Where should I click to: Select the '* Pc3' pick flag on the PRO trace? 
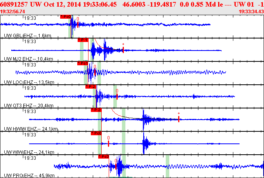pyautogui.click(x=104, y=157)
